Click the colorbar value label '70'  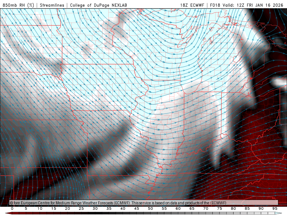click(206, 209)
